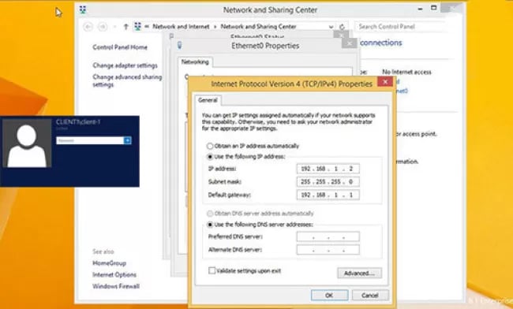Click Network and Sharing Center breadcrumb
The width and height of the screenshot is (513, 309).
(258, 27)
